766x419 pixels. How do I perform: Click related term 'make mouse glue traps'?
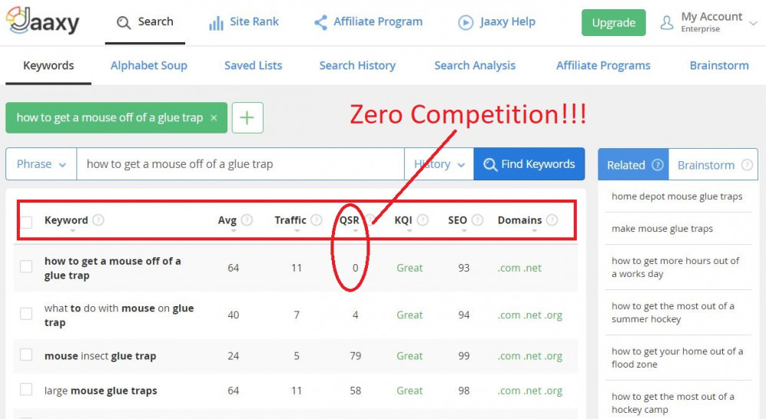tap(662, 228)
